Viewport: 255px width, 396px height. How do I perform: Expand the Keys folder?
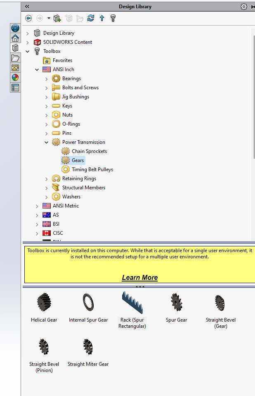click(x=46, y=106)
